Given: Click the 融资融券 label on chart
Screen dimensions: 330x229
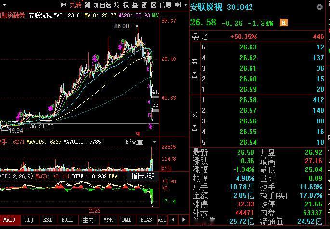Looking at the screenshot, I should pyautogui.click(x=12, y=15).
